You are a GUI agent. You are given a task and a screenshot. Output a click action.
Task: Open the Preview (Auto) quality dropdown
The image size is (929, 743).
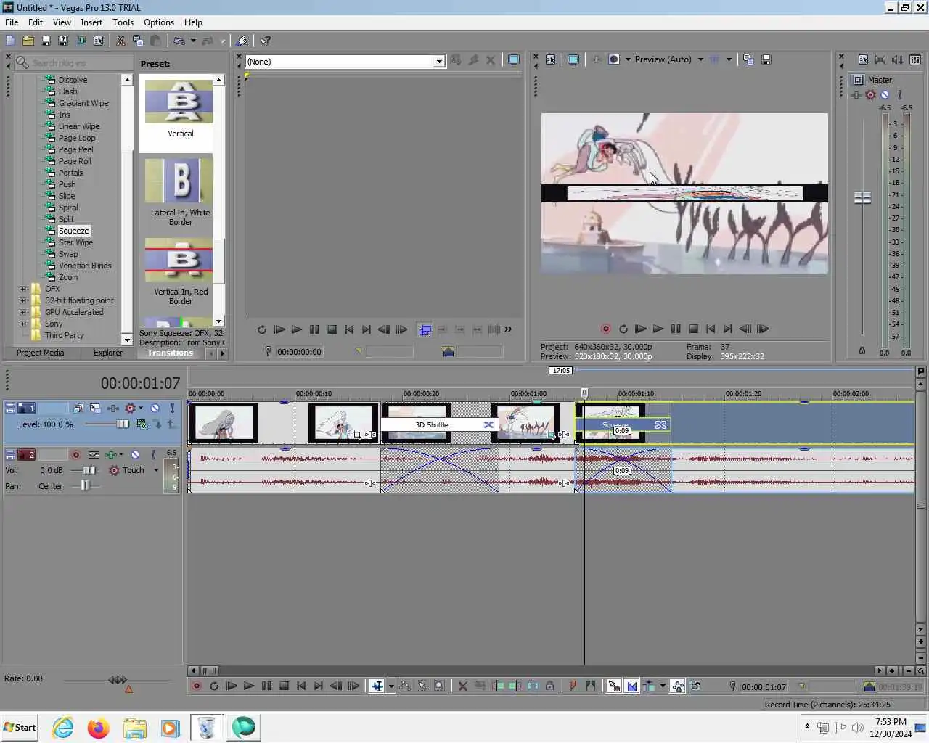pyautogui.click(x=700, y=59)
